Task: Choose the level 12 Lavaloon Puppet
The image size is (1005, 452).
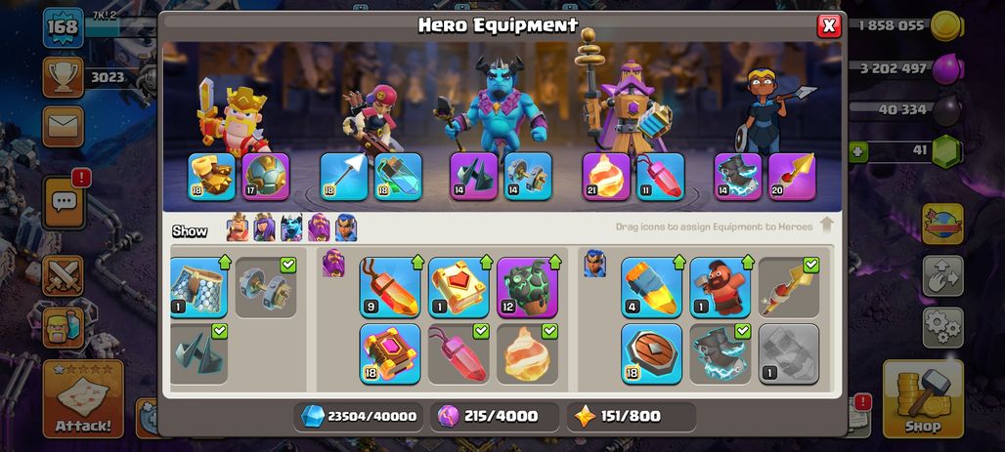Action: click(527, 287)
